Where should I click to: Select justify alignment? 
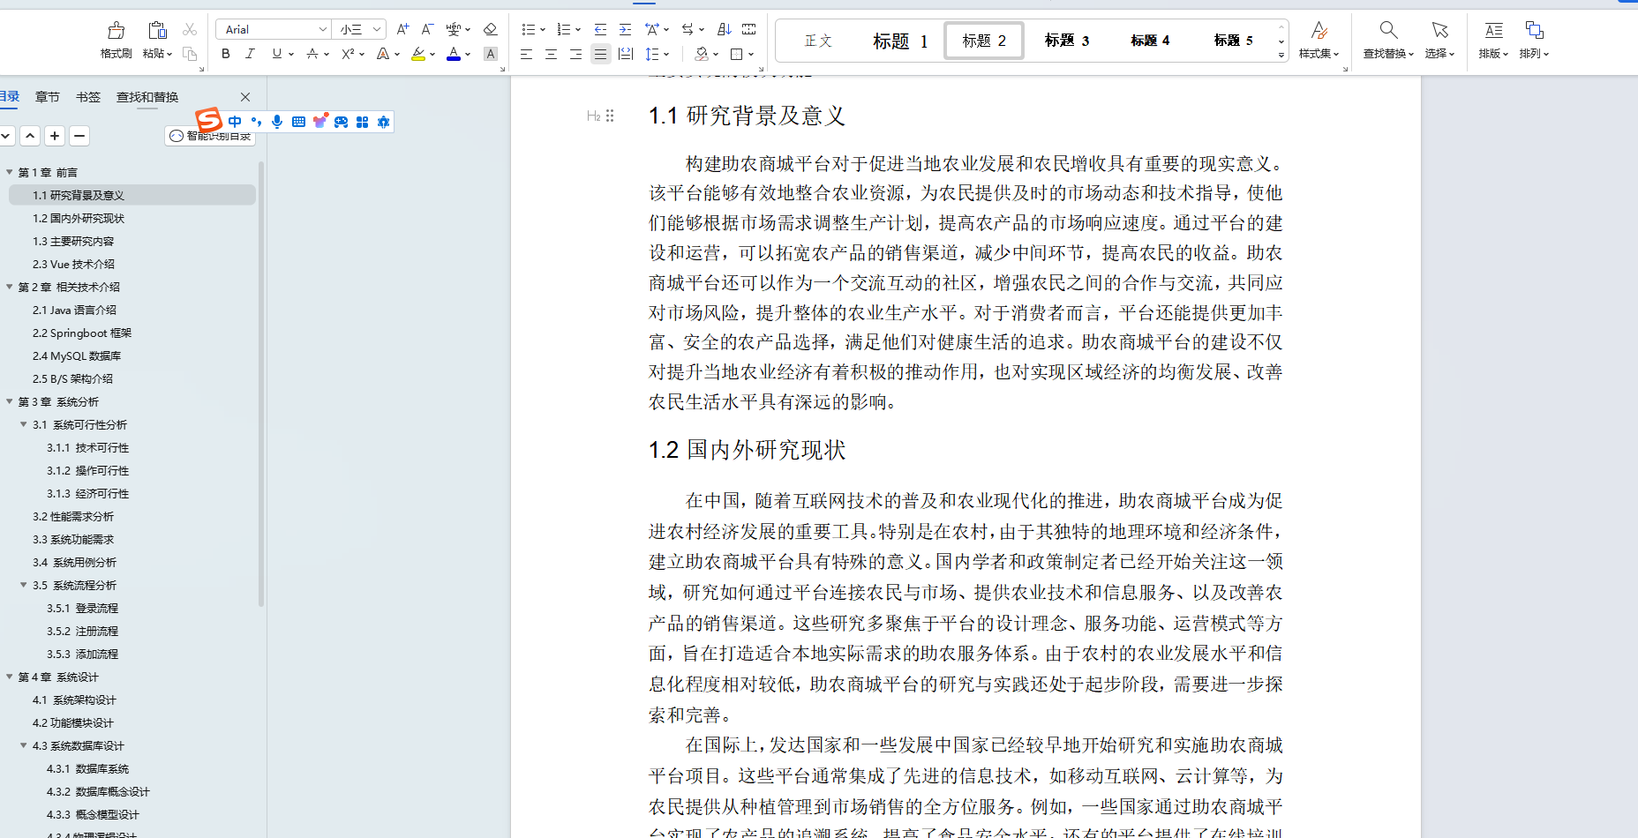point(600,54)
